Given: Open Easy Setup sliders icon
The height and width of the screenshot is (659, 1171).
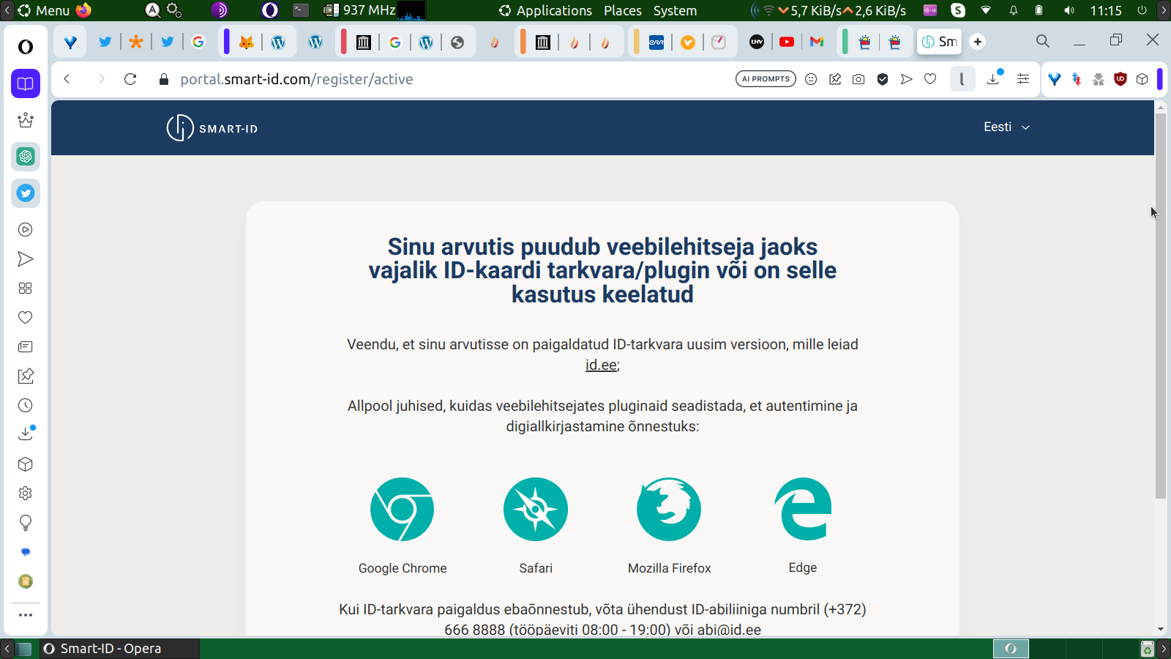Looking at the screenshot, I should coord(1023,79).
